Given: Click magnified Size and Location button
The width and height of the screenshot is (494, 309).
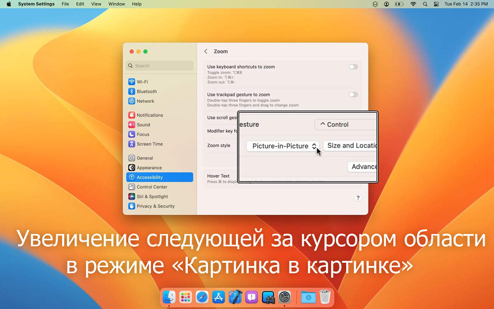Looking at the screenshot, I should pos(350,146).
